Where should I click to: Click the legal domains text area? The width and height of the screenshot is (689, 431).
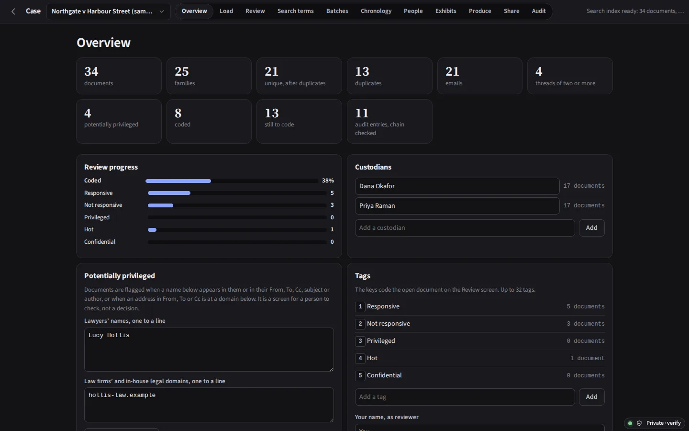click(209, 405)
